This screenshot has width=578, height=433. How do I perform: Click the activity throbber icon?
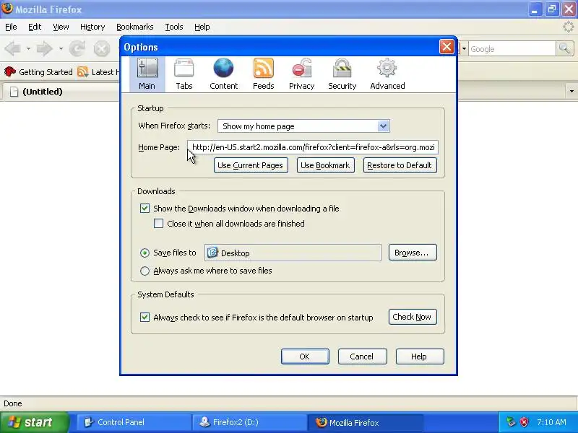pos(569,27)
